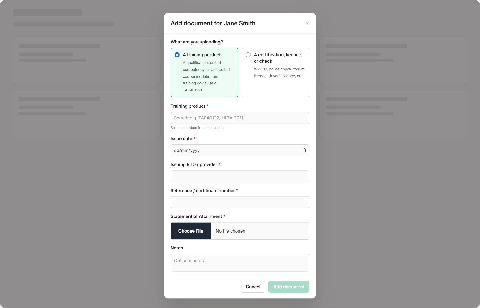Click the Issuing RTO / provider field

[240, 177]
